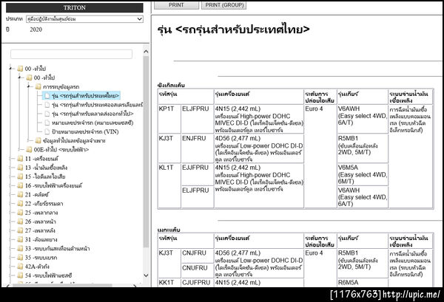The image size is (444, 302).
Task: Click Euro 4 in the เมกะแค็บ table
Action: point(314,253)
